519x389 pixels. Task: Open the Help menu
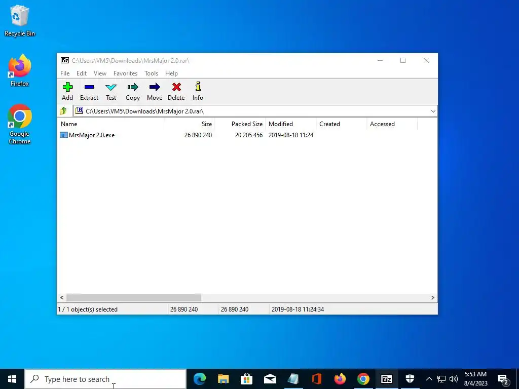pos(171,73)
